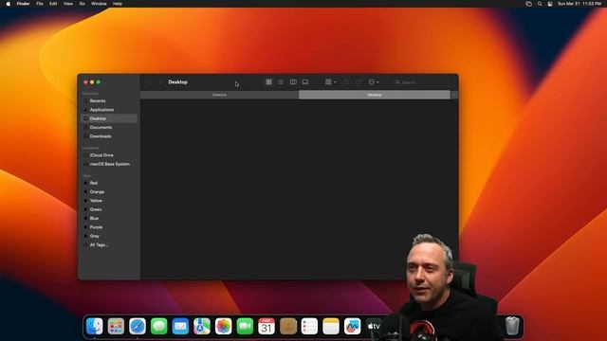Open Freeform from the Dock
Screen dimensions: 607x341
pyautogui.click(x=352, y=326)
